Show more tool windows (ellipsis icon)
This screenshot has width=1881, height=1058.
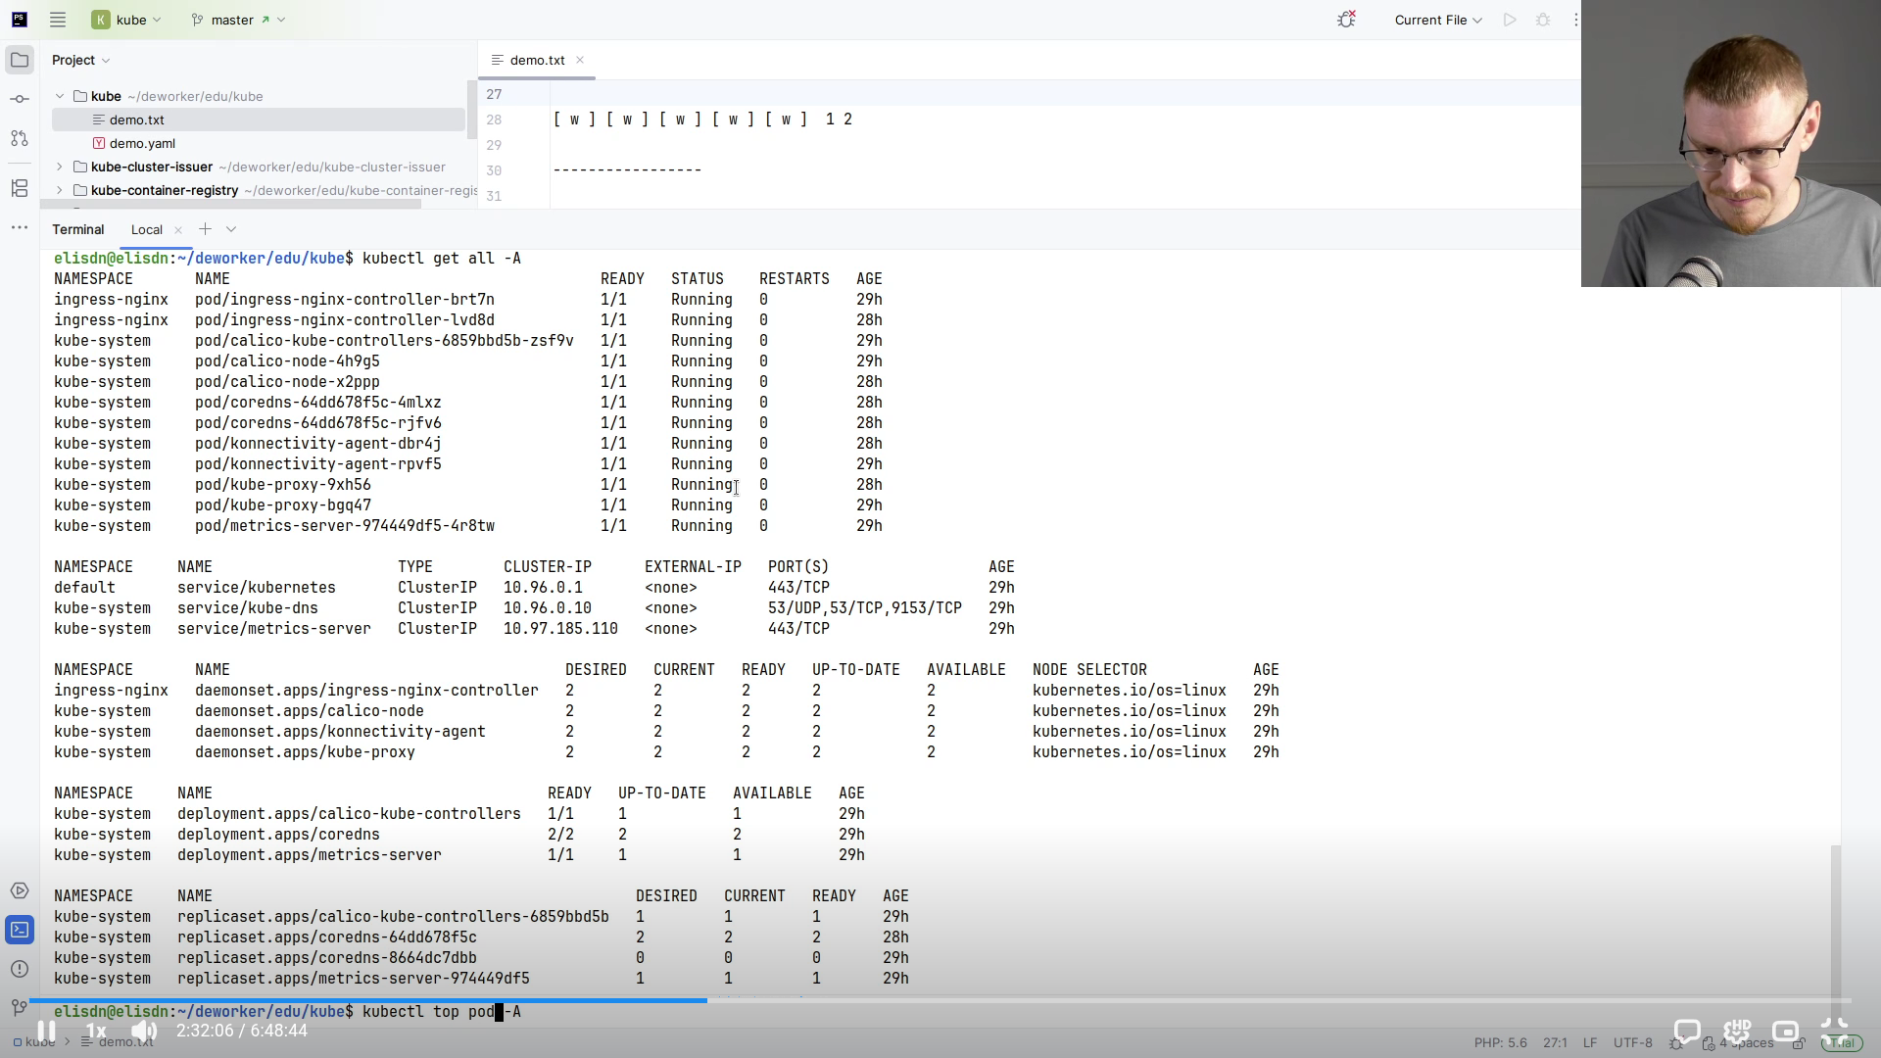[x=20, y=227]
